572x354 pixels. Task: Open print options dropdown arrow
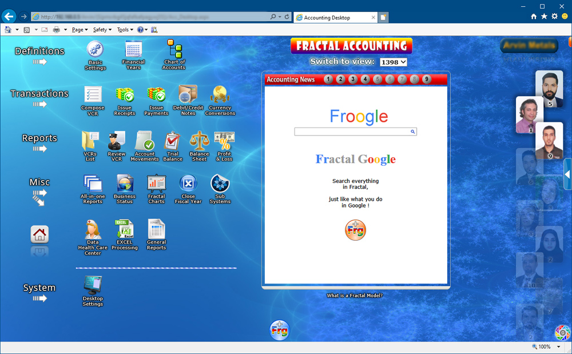pos(65,30)
